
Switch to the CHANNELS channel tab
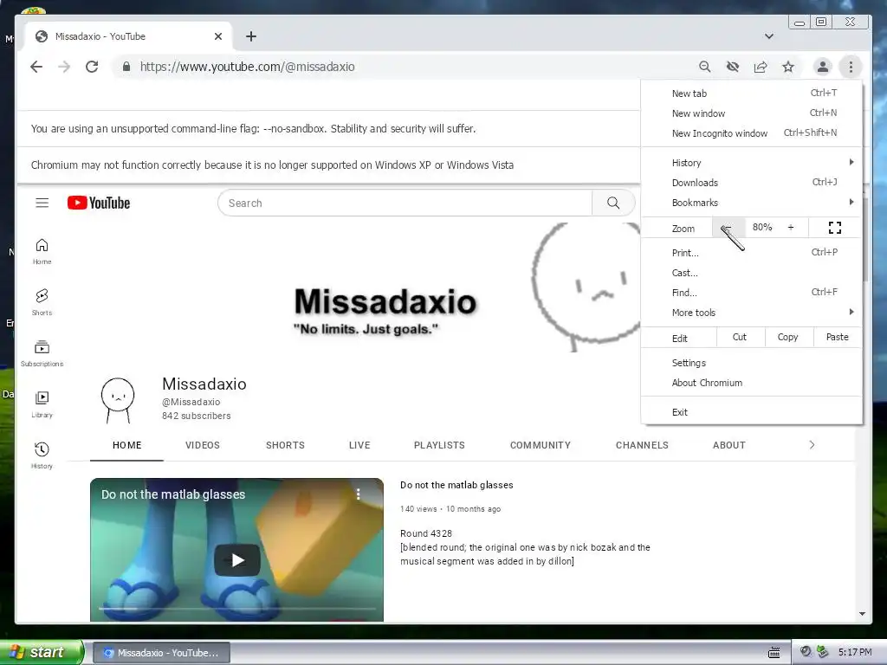coord(642,445)
